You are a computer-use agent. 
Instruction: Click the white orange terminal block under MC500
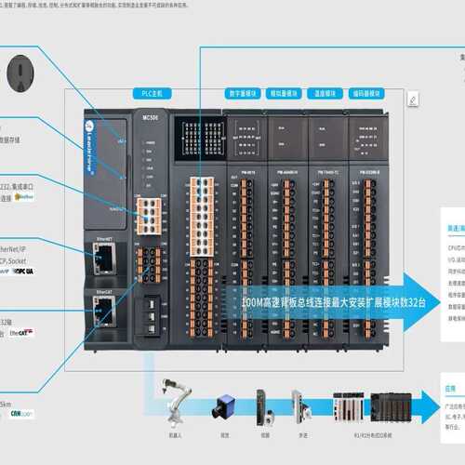149,216
